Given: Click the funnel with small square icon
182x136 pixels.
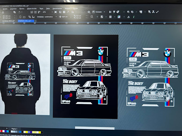Looking at the screenshot, I should pos(149,12).
